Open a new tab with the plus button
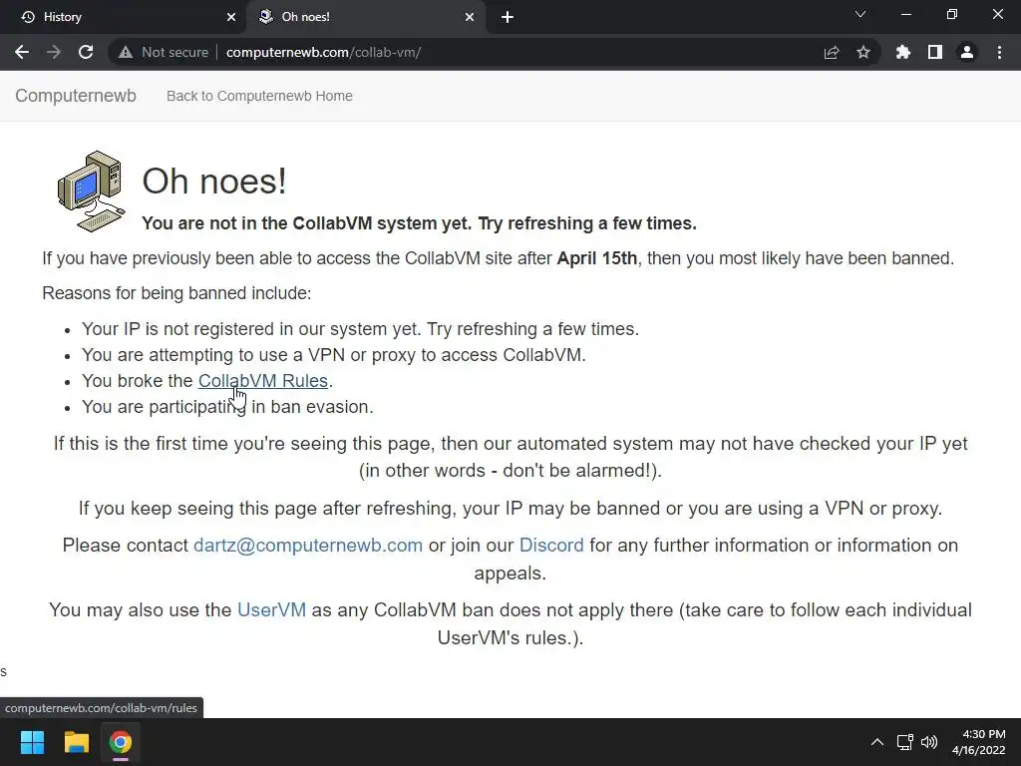 508,17
